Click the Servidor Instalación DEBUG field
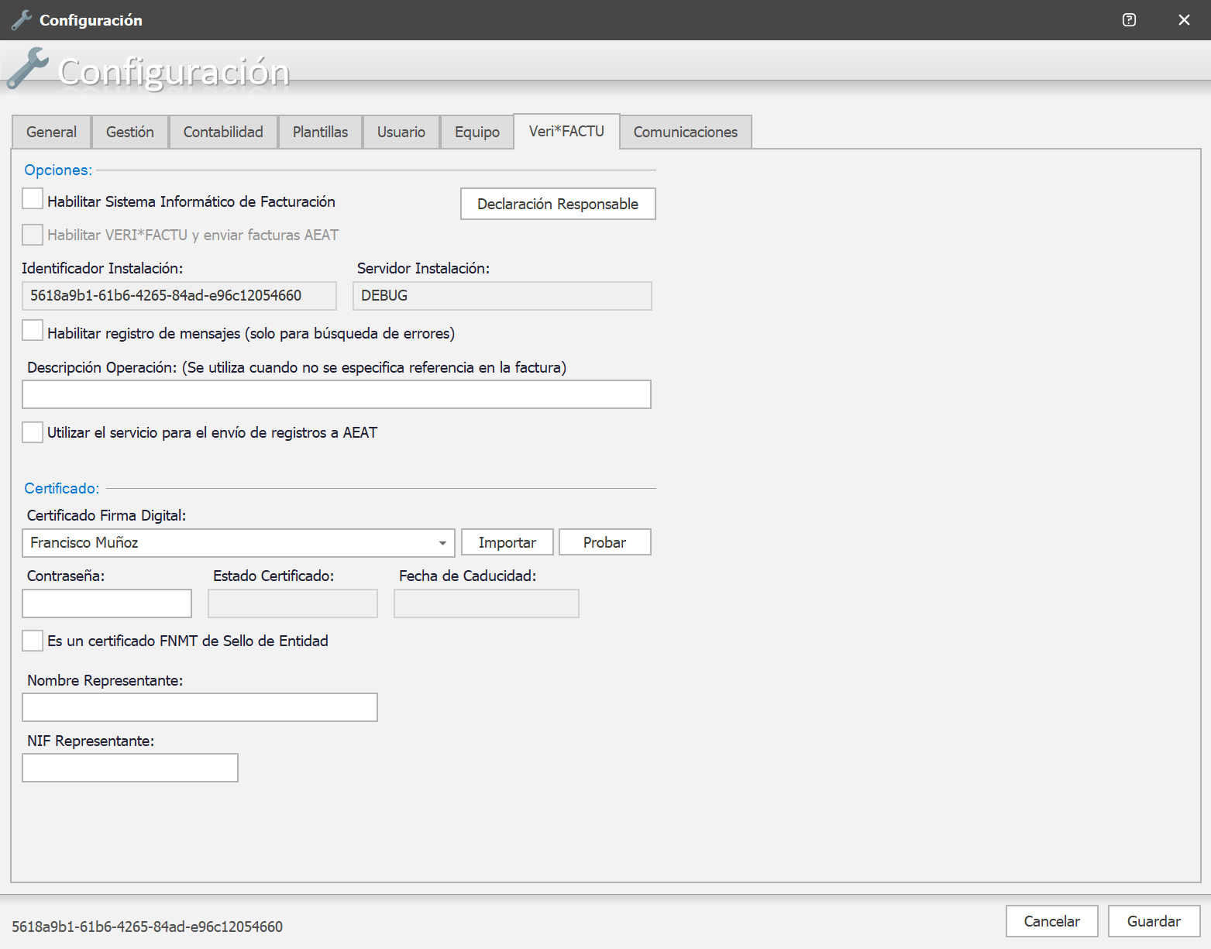Screen dimensions: 1211x949 tap(502, 296)
